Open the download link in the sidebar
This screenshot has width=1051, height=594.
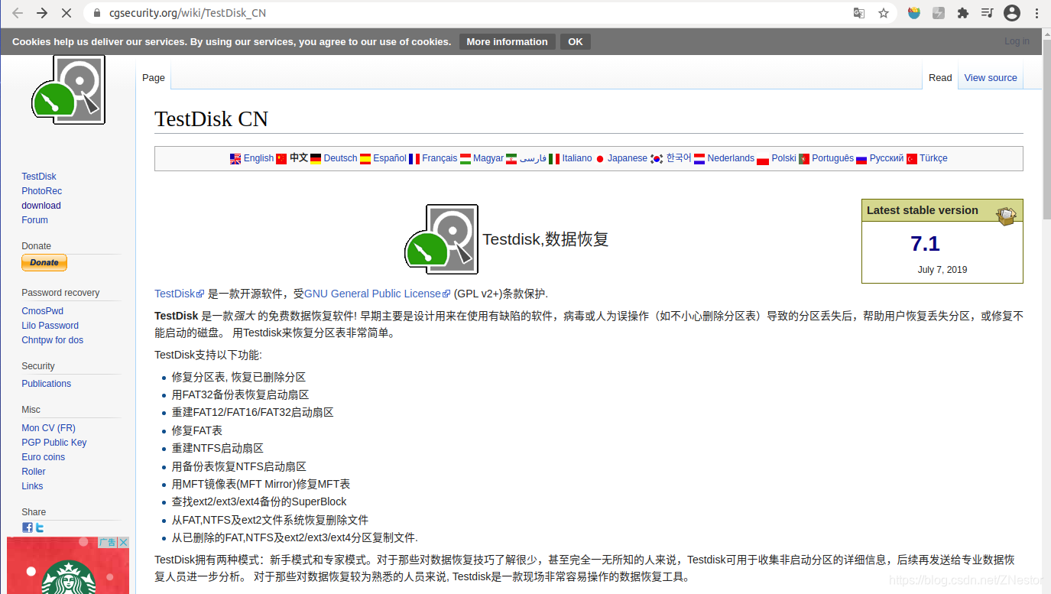[41, 205]
